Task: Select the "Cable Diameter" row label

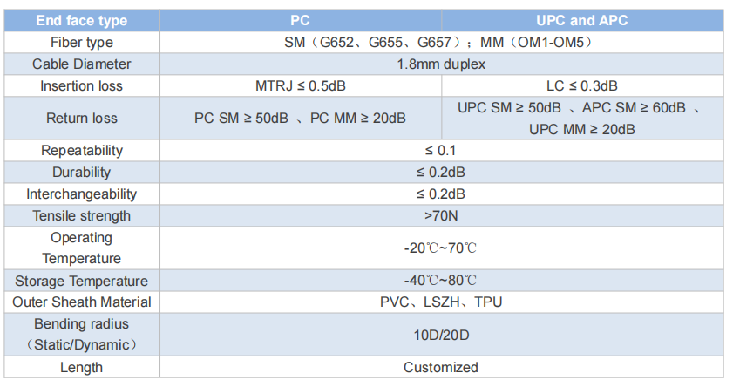Action: (82, 64)
